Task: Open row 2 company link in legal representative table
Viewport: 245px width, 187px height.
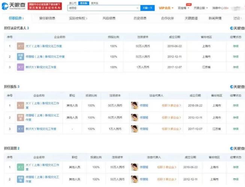Action: [x=45, y=57]
